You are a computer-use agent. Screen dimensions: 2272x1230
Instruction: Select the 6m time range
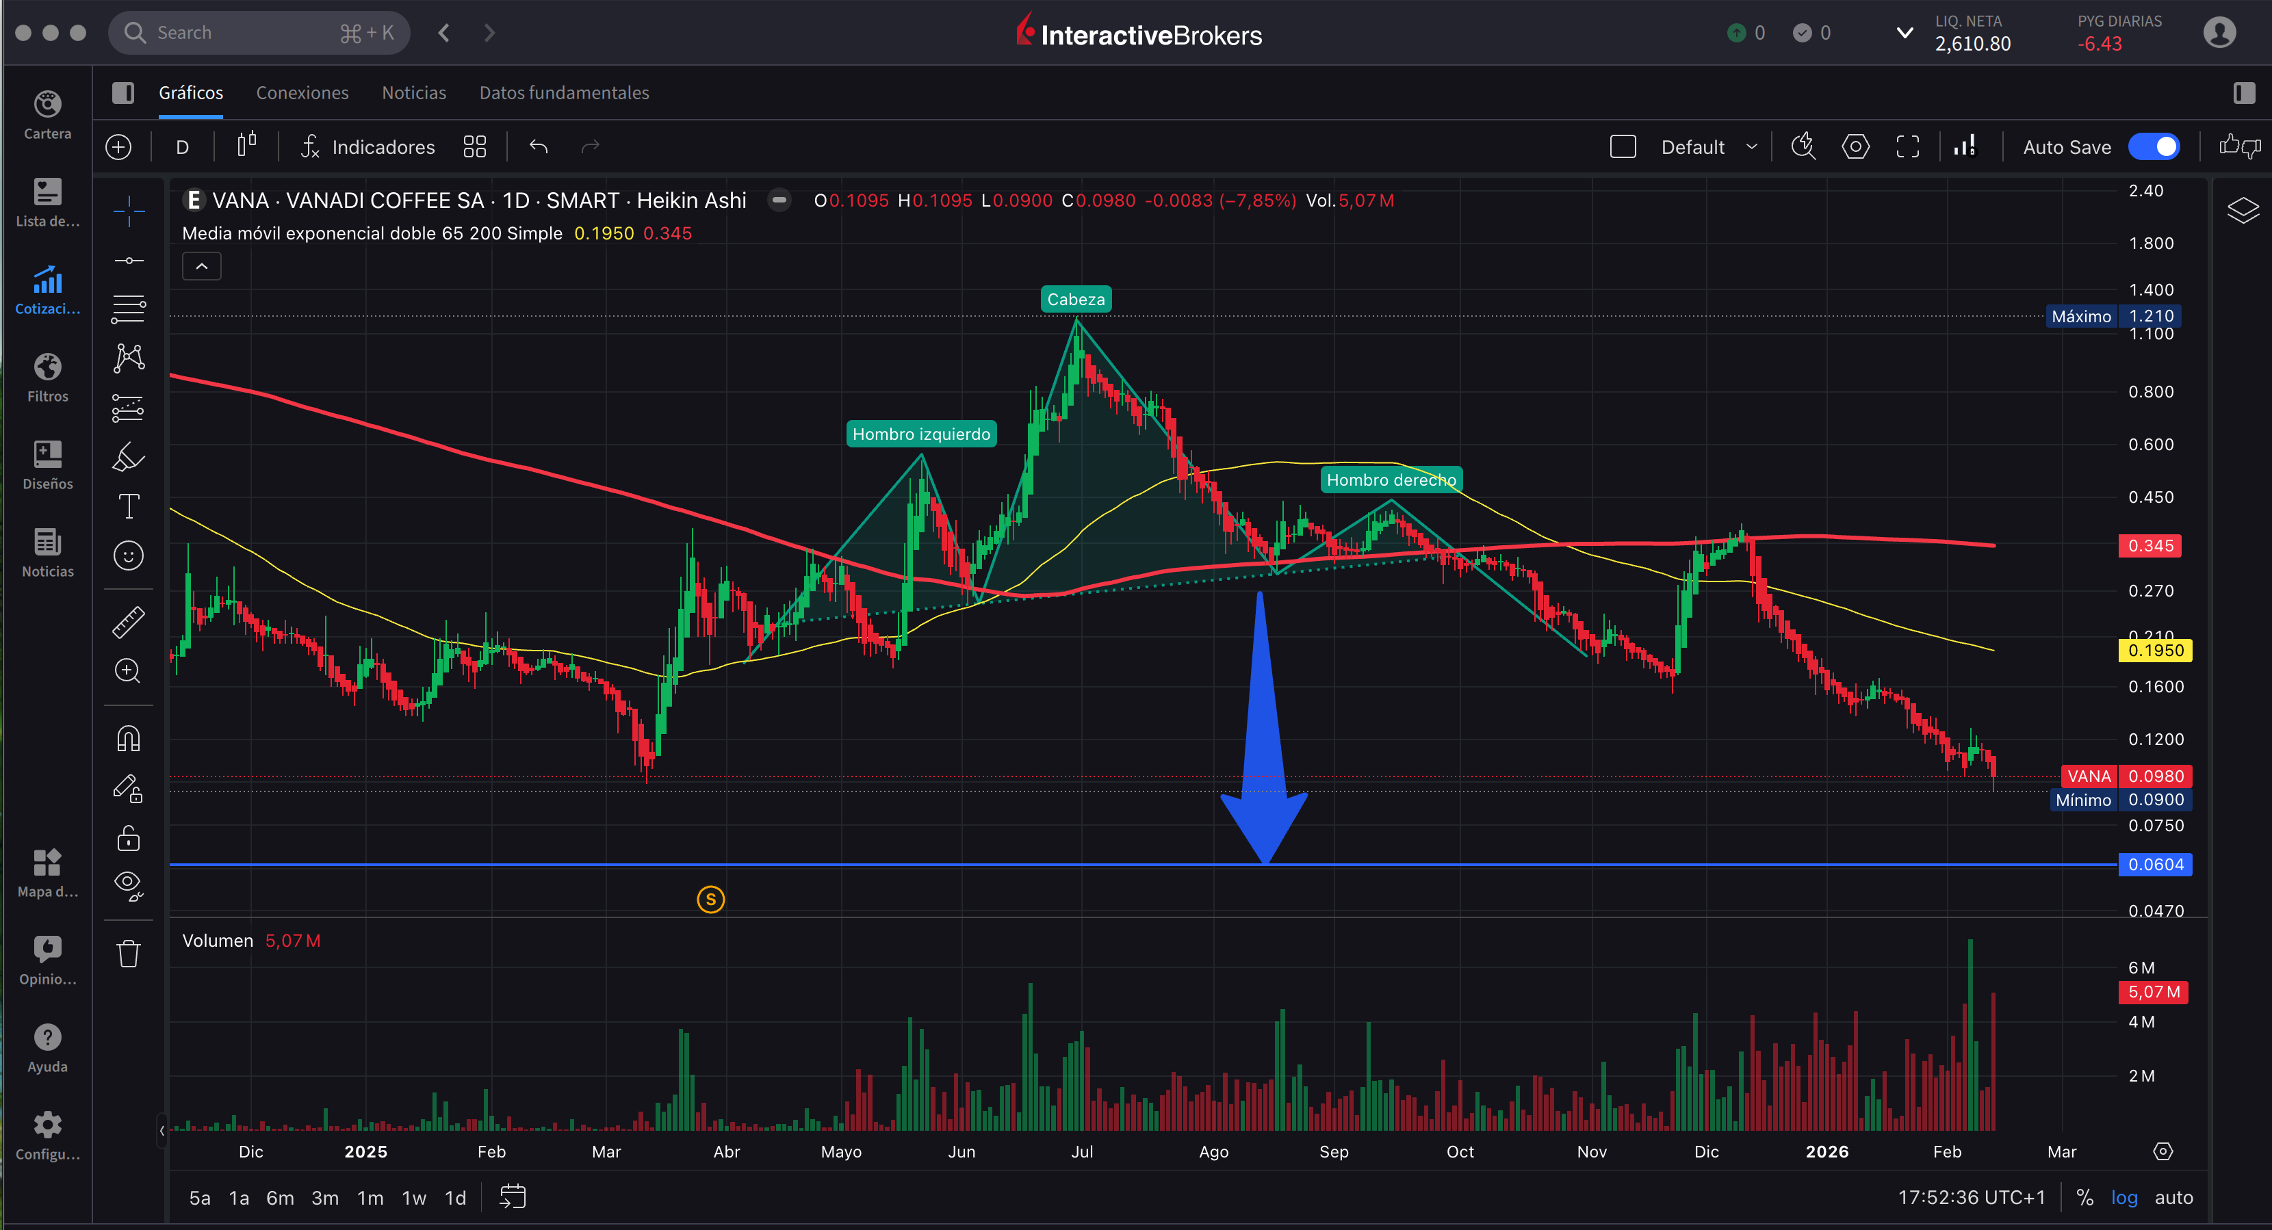pos(280,1197)
